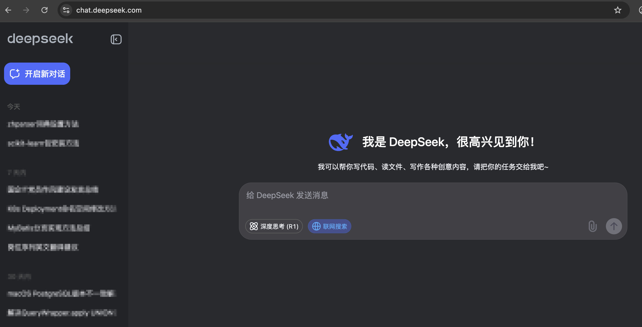The height and width of the screenshot is (327, 642).
Task: Bookmark this page with the star icon
Action: 618,10
